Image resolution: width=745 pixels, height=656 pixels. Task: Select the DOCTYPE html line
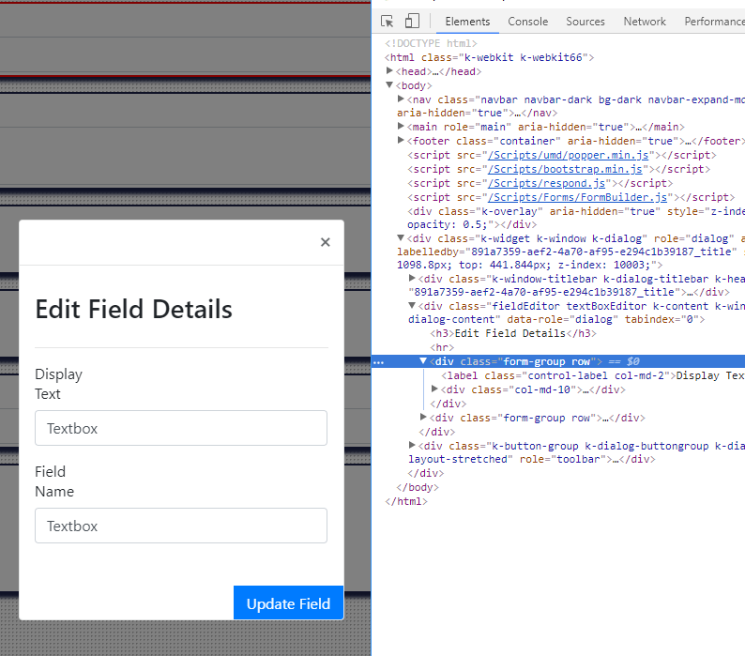tap(431, 43)
